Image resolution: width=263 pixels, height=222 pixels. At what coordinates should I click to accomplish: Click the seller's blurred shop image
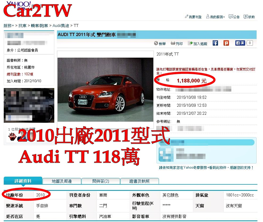click(x=29, y=105)
